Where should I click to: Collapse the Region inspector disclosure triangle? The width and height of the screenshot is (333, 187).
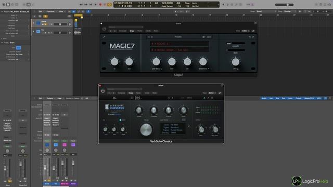coord(2,11)
